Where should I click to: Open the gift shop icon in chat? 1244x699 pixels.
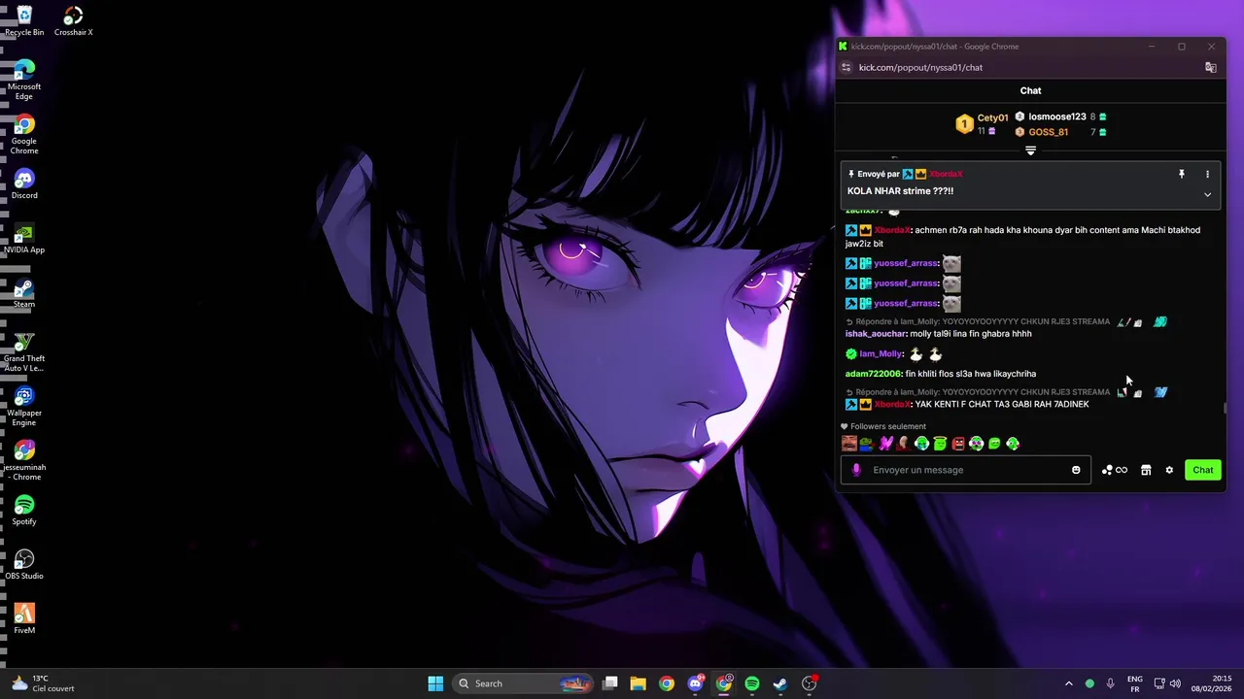[1146, 470]
